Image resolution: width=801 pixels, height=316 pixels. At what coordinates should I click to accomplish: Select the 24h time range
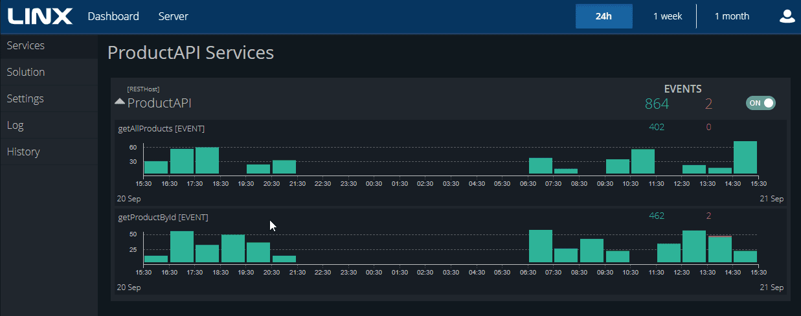pyautogui.click(x=604, y=16)
